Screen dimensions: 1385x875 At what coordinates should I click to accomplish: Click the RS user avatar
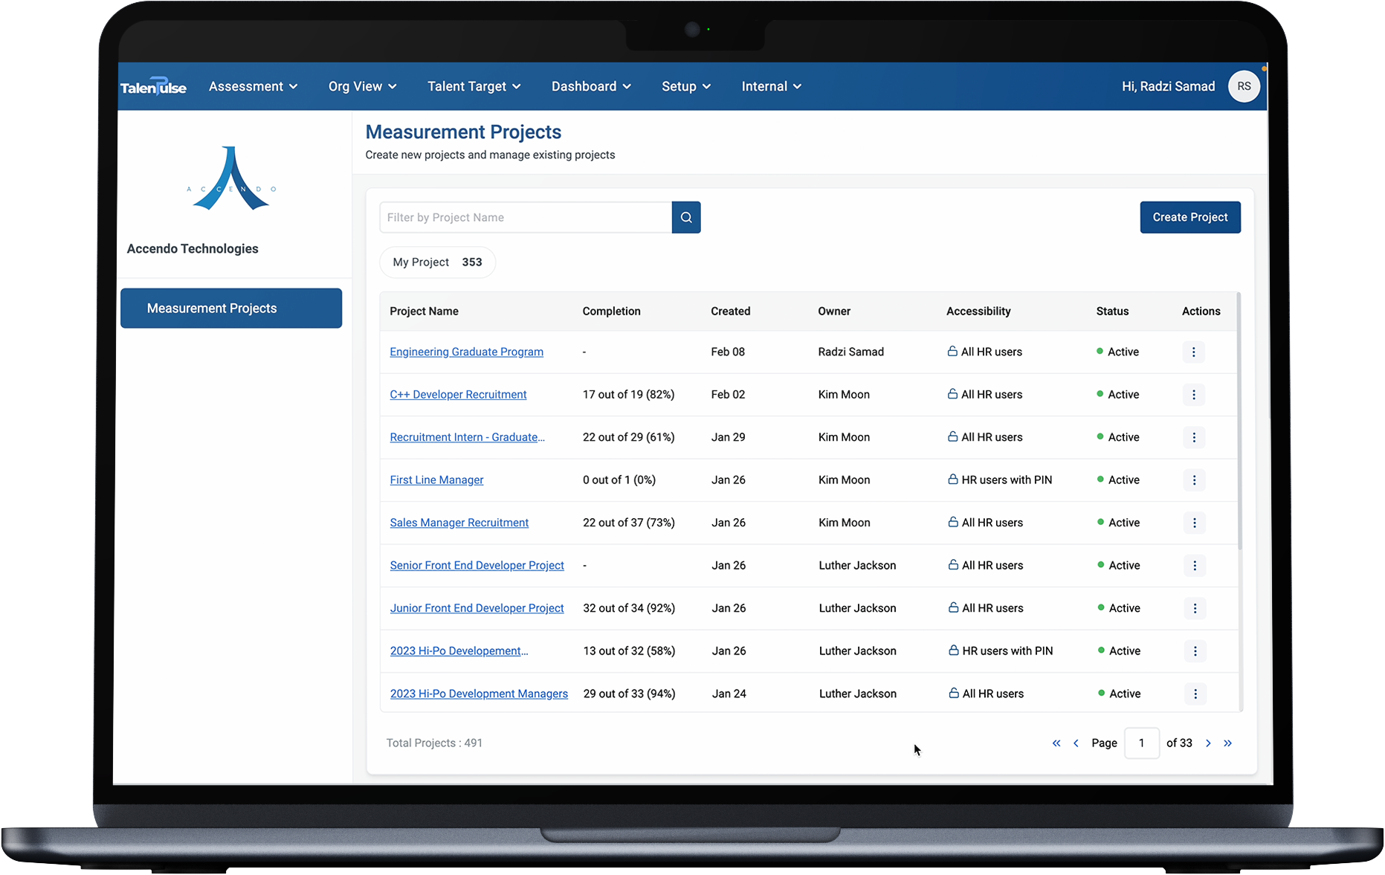pos(1244,86)
